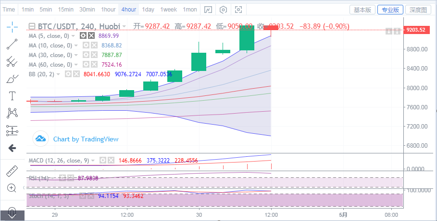Open settings gear for RSI (14)
437x221 pixels.
click(62, 178)
